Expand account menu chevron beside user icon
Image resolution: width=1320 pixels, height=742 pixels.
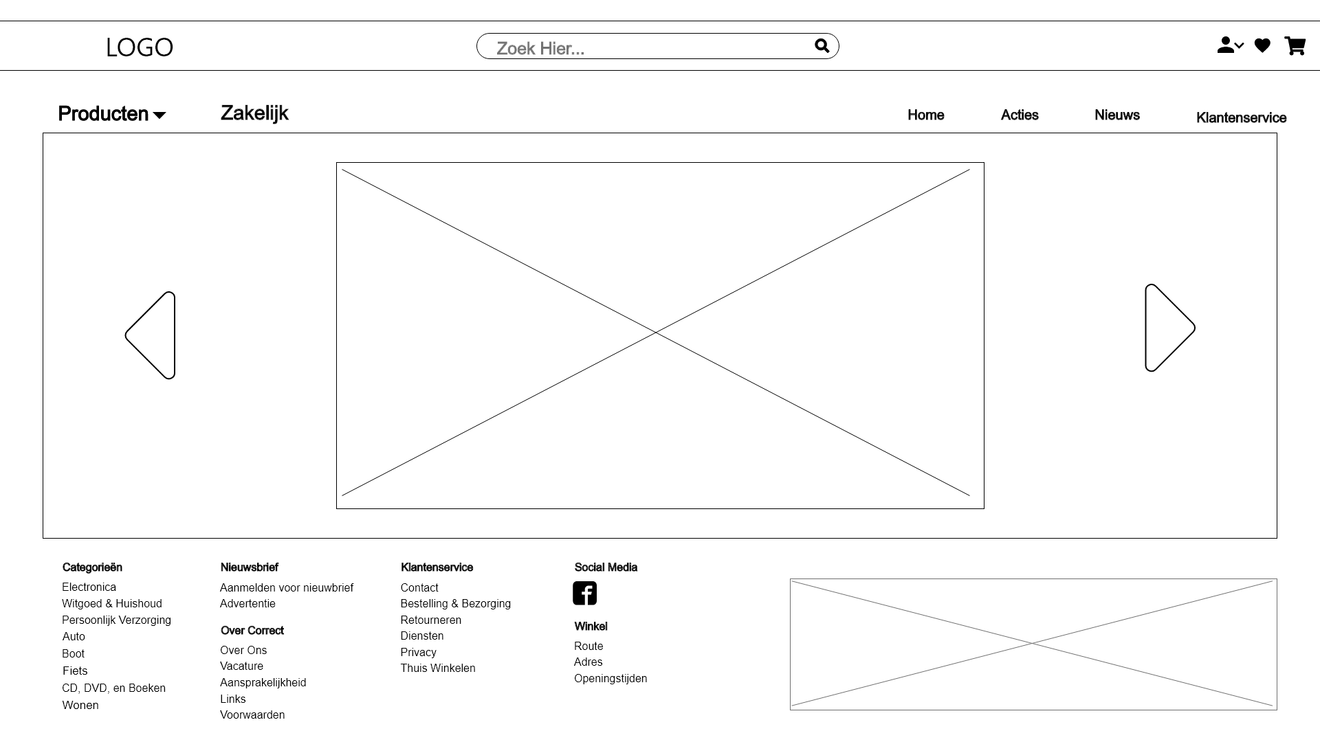coord(1240,46)
